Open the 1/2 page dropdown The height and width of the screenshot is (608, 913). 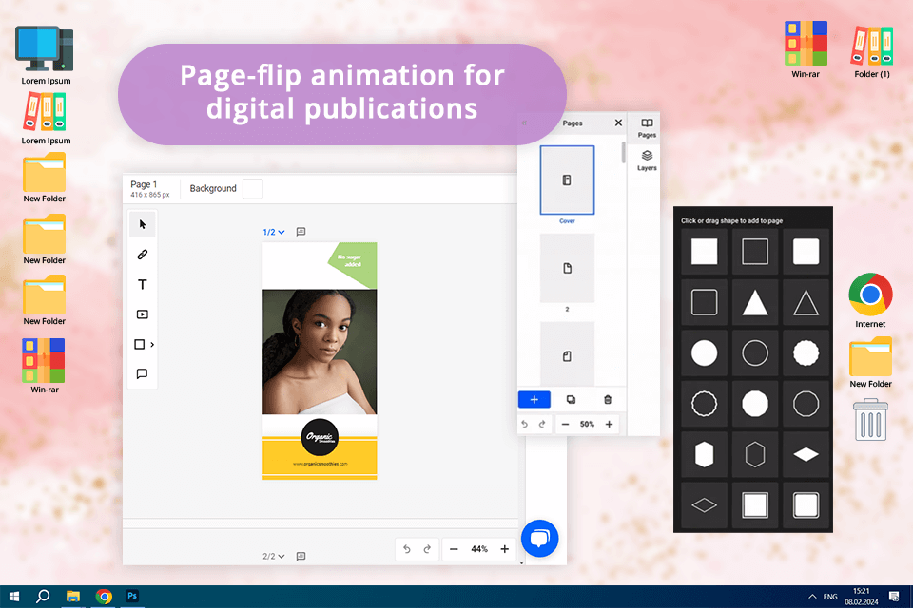click(x=274, y=232)
